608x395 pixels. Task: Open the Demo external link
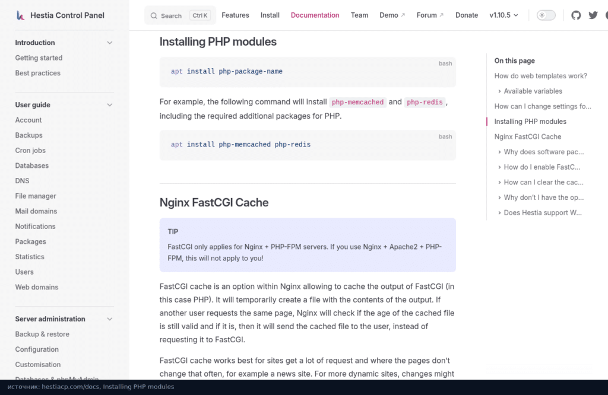(x=392, y=15)
